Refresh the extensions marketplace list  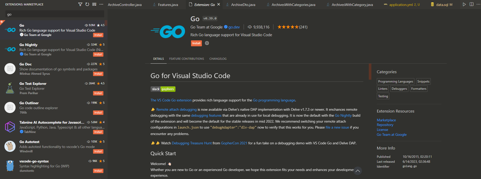87,4
